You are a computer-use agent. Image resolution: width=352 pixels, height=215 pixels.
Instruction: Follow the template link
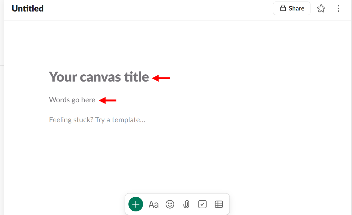[126, 120]
